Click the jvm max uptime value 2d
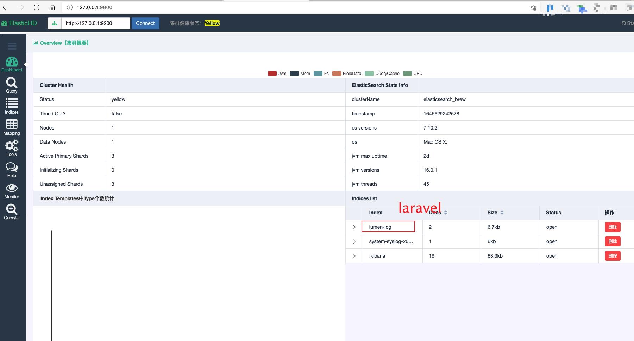The image size is (634, 341). point(426,156)
